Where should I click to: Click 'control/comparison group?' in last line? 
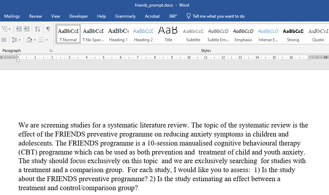click(99, 188)
